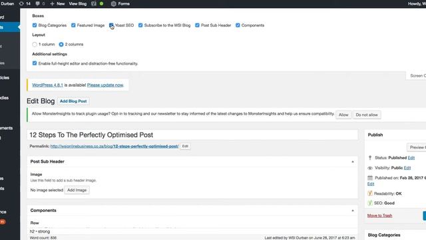Close the Screen Options tab
The width and height of the screenshot is (426, 240).
pos(416,75)
